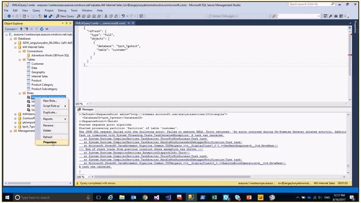
Task: Open the File menu
Action: pyautogui.click(x=6, y=10)
